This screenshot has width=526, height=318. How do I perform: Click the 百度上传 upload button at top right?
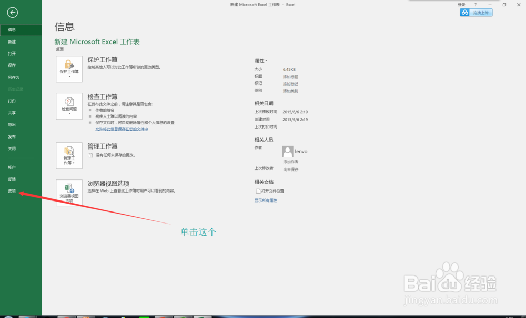click(x=476, y=12)
